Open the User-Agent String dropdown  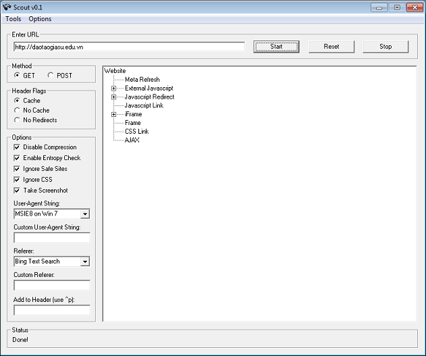85,214
